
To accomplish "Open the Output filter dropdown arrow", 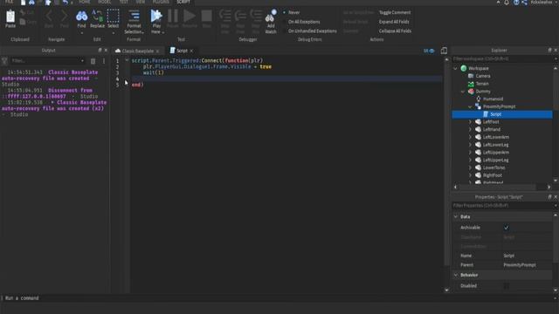I will [82, 61].
